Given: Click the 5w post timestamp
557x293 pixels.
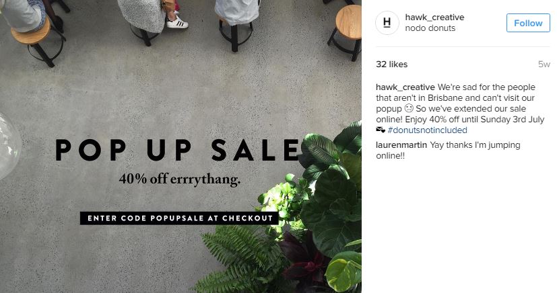Looking at the screenshot, I should [x=544, y=65].
